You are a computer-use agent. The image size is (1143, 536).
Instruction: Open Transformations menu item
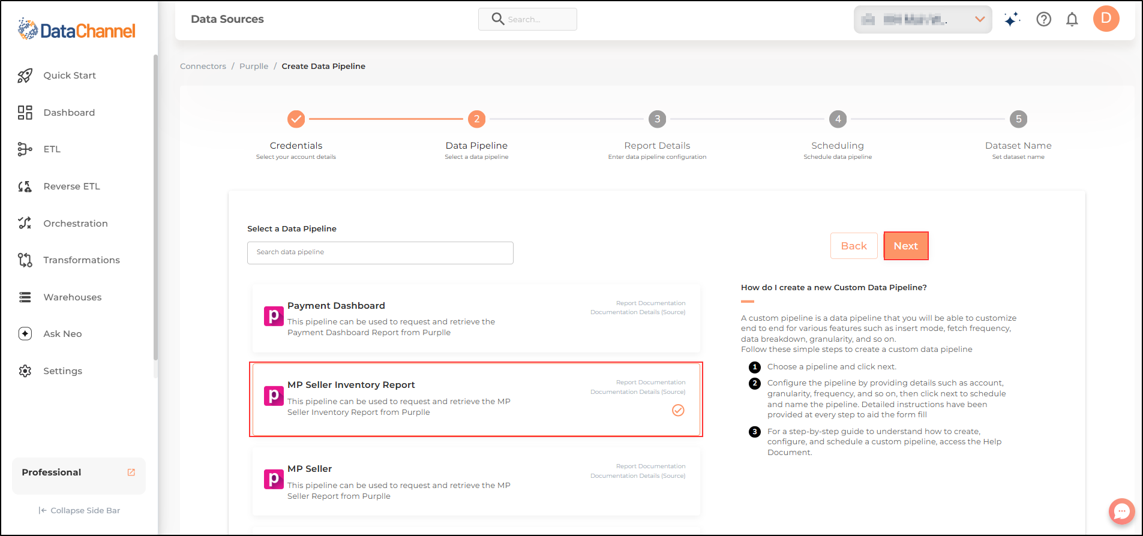pyautogui.click(x=82, y=260)
